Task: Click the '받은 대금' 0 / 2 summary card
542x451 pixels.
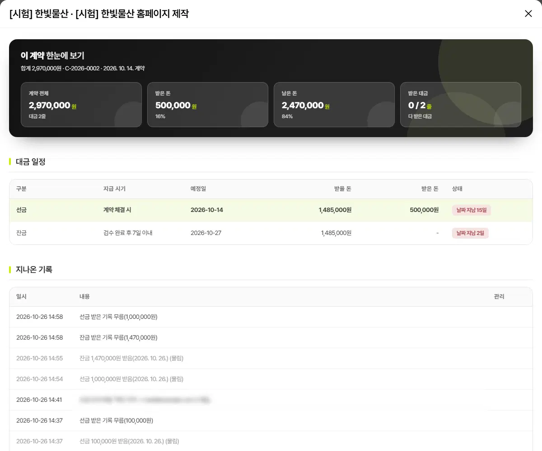Action: (461, 105)
